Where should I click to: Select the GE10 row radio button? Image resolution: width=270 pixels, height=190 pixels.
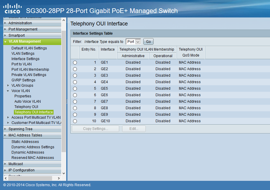click(x=75, y=121)
